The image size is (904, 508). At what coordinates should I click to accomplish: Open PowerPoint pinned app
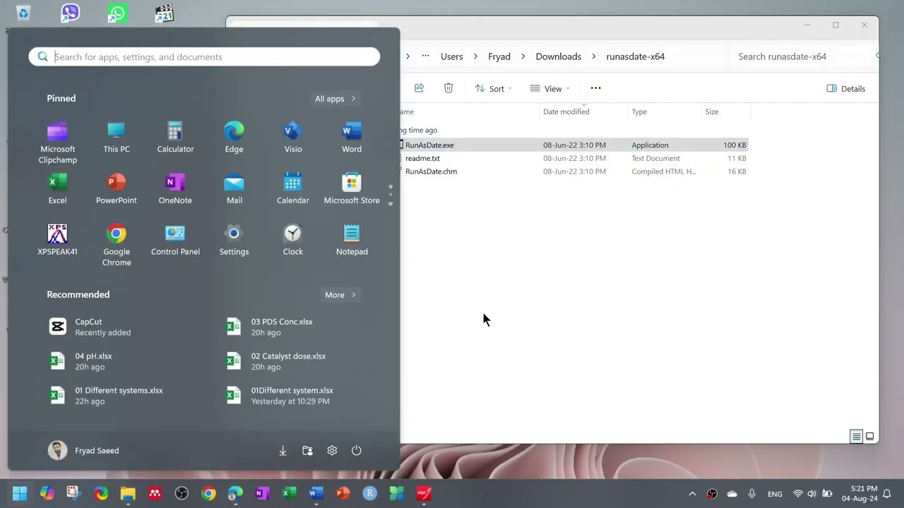click(117, 189)
